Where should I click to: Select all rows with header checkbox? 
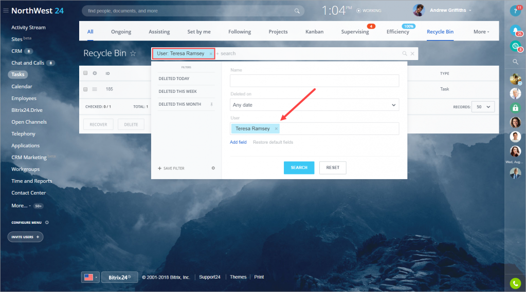[85, 73]
